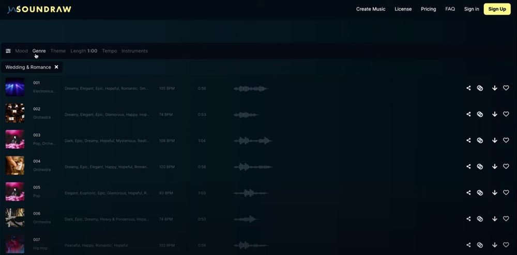517x255 pixels.
Task: Select the 120 BPM value of track 004
Action: click(167, 167)
